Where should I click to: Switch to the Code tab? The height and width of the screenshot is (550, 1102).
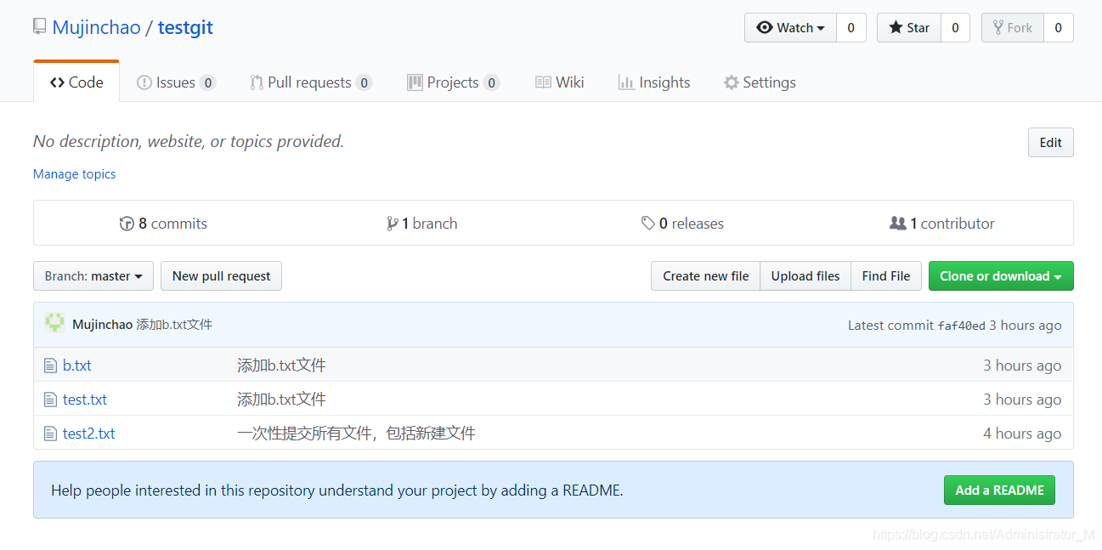point(76,82)
